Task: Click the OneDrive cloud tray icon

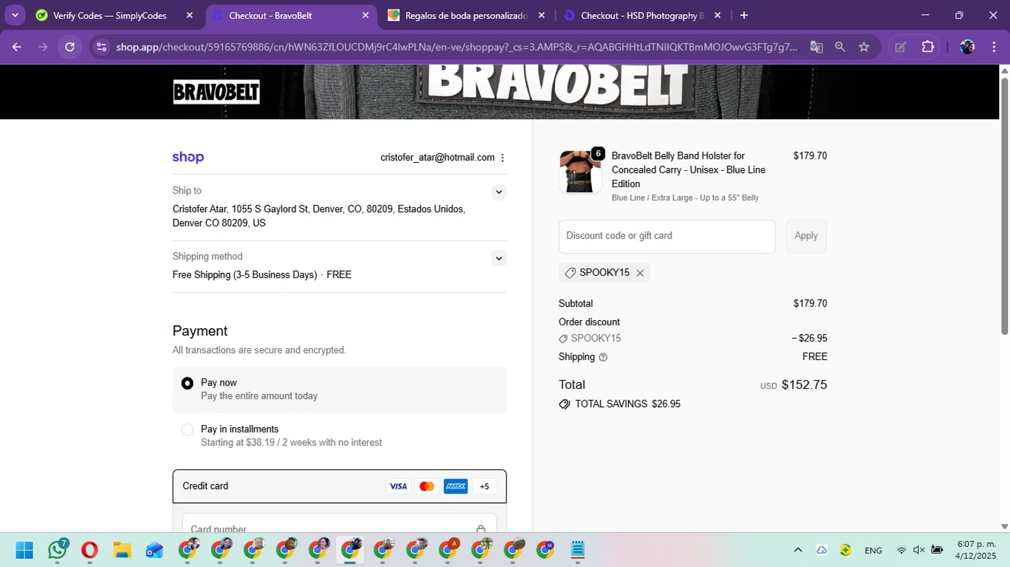Action: coord(821,550)
